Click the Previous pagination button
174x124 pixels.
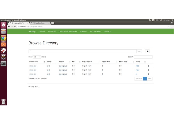pos(139,79)
